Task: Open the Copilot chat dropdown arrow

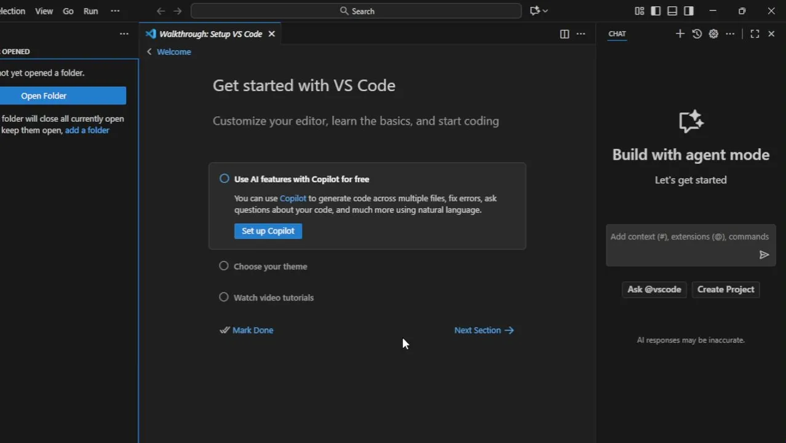Action: [546, 11]
